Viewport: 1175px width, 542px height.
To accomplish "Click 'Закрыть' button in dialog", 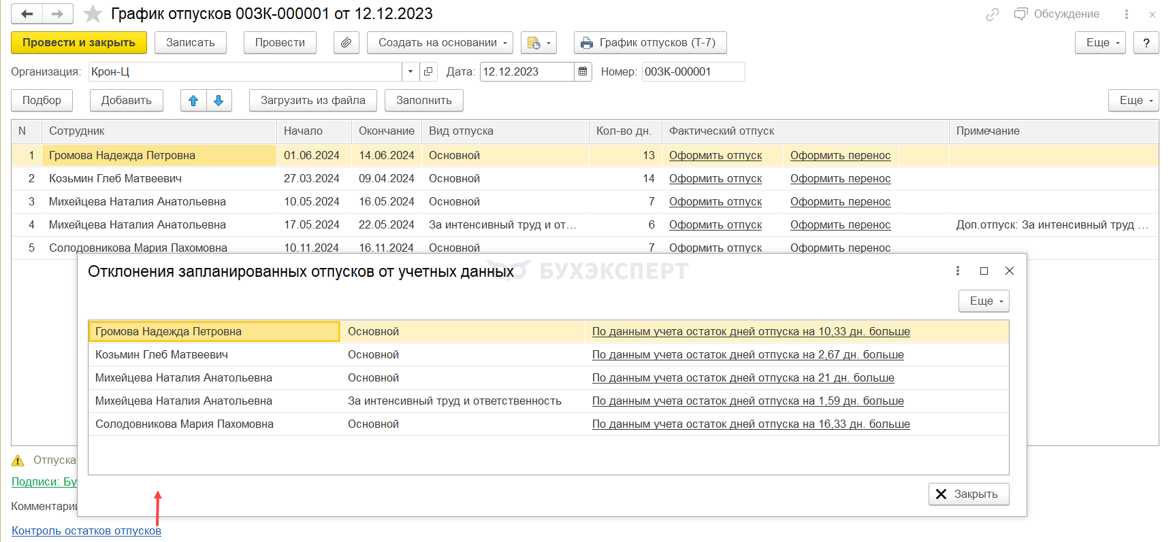I will 968,494.
